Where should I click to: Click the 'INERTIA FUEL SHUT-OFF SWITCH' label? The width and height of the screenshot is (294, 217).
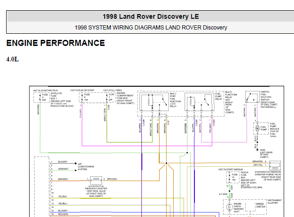tap(266, 96)
